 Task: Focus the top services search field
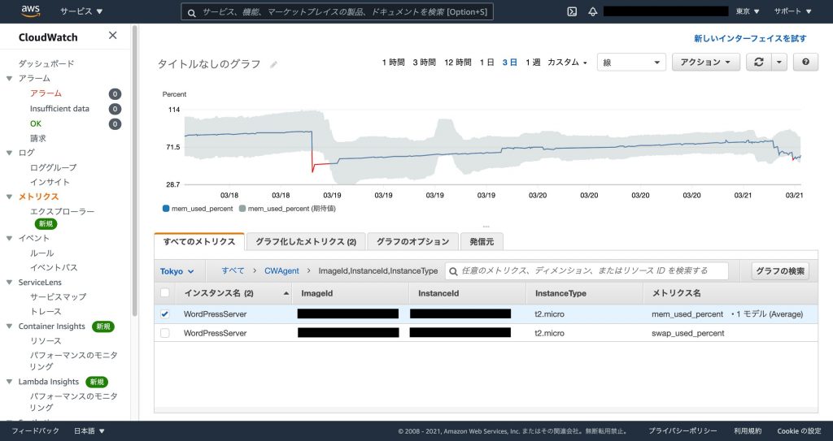click(x=337, y=11)
